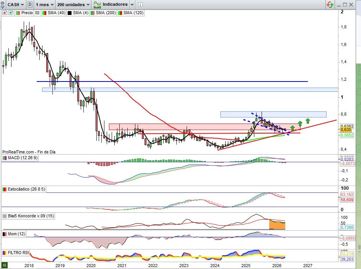
Task: Click the 2027 label on time axis
Action: [x=308, y=265]
